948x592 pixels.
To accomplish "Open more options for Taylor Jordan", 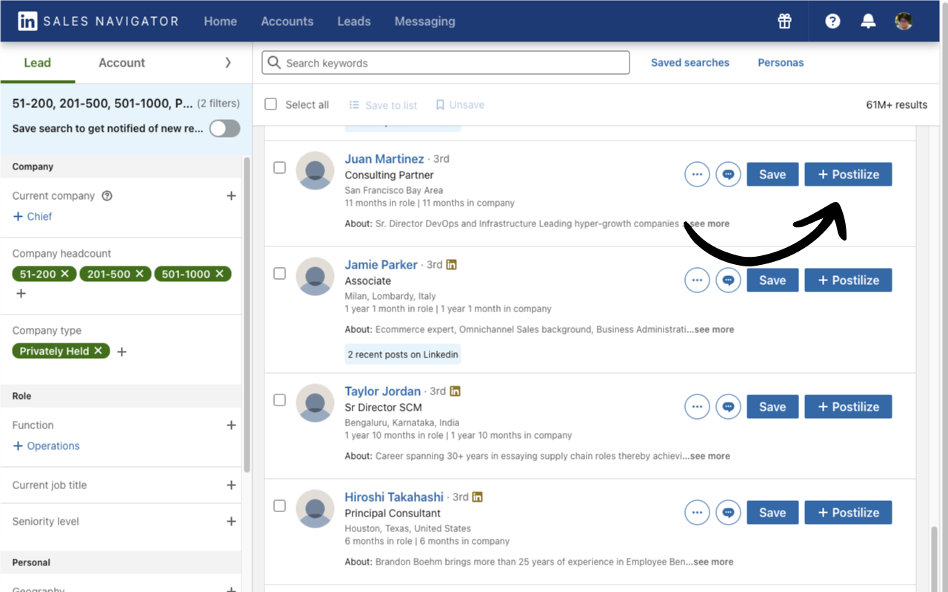I will 697,407.
